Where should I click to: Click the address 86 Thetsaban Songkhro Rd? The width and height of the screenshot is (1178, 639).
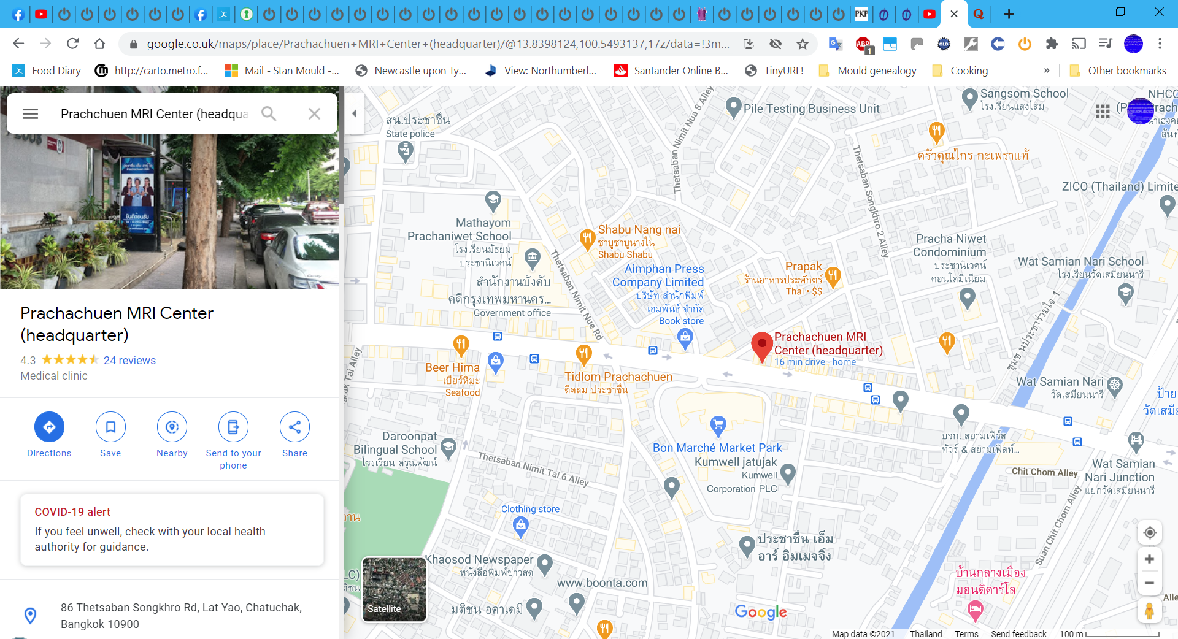181,616
